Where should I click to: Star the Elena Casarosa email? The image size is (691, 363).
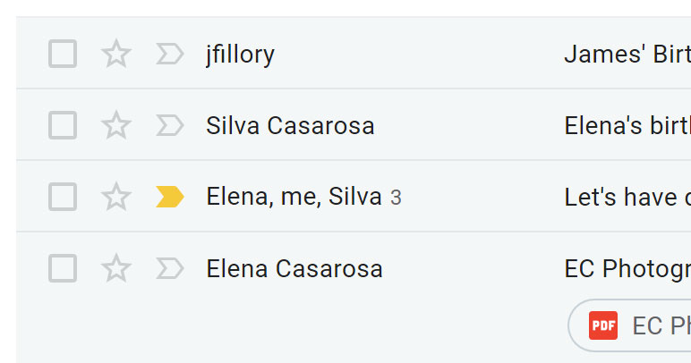pyautogui.click(x=115, y=268)
